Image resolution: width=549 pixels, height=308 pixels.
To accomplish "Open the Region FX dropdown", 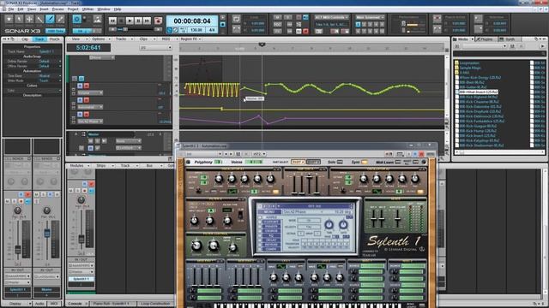I will point(190,39).
